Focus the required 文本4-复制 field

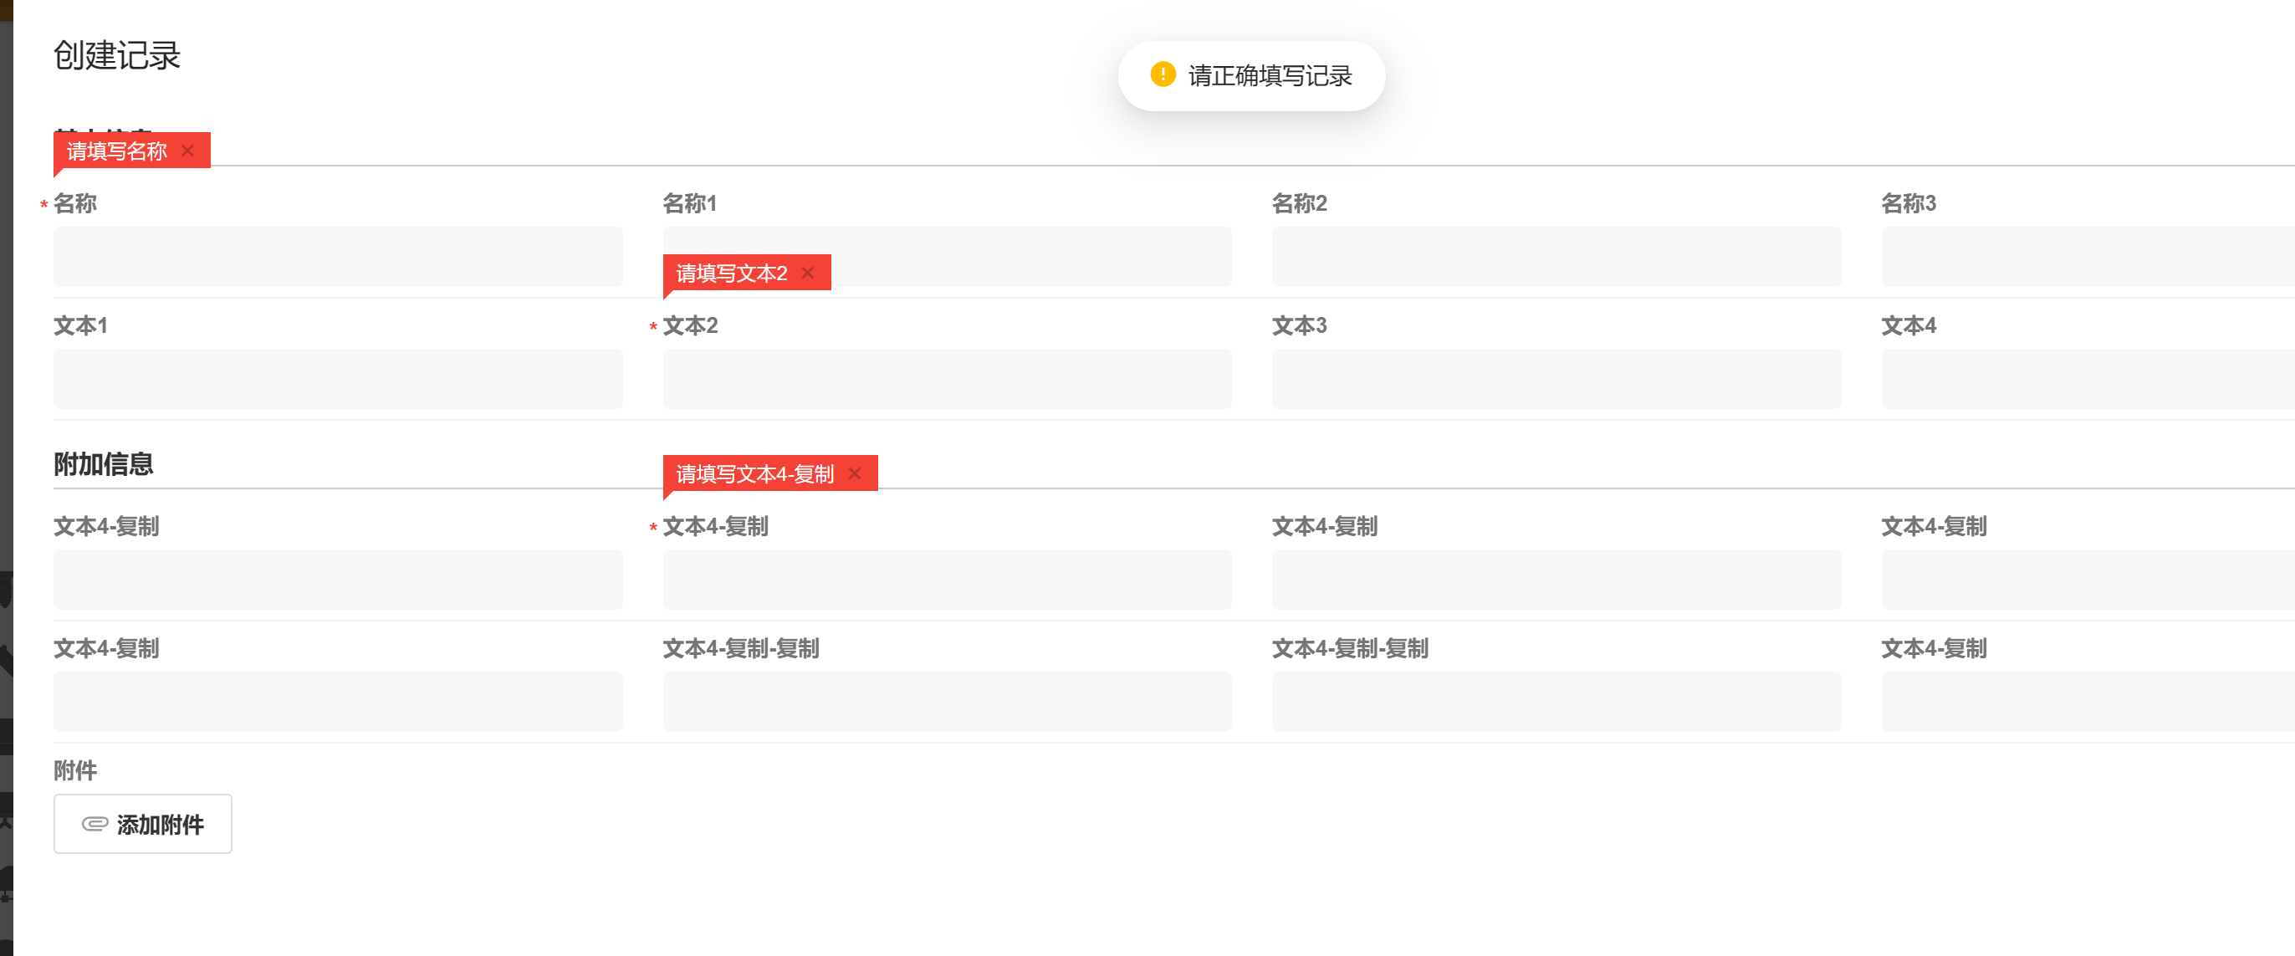(x=947, y=579)
